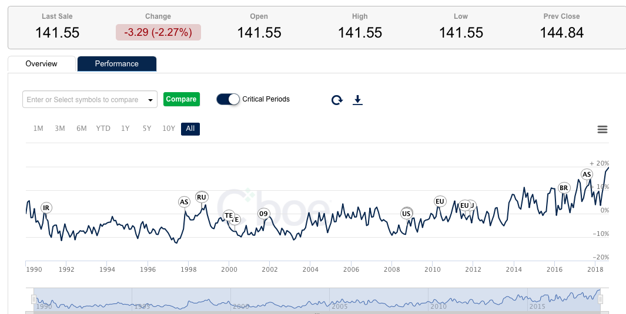
Task: Click the download chart data icon
Action: pos(357,100)
